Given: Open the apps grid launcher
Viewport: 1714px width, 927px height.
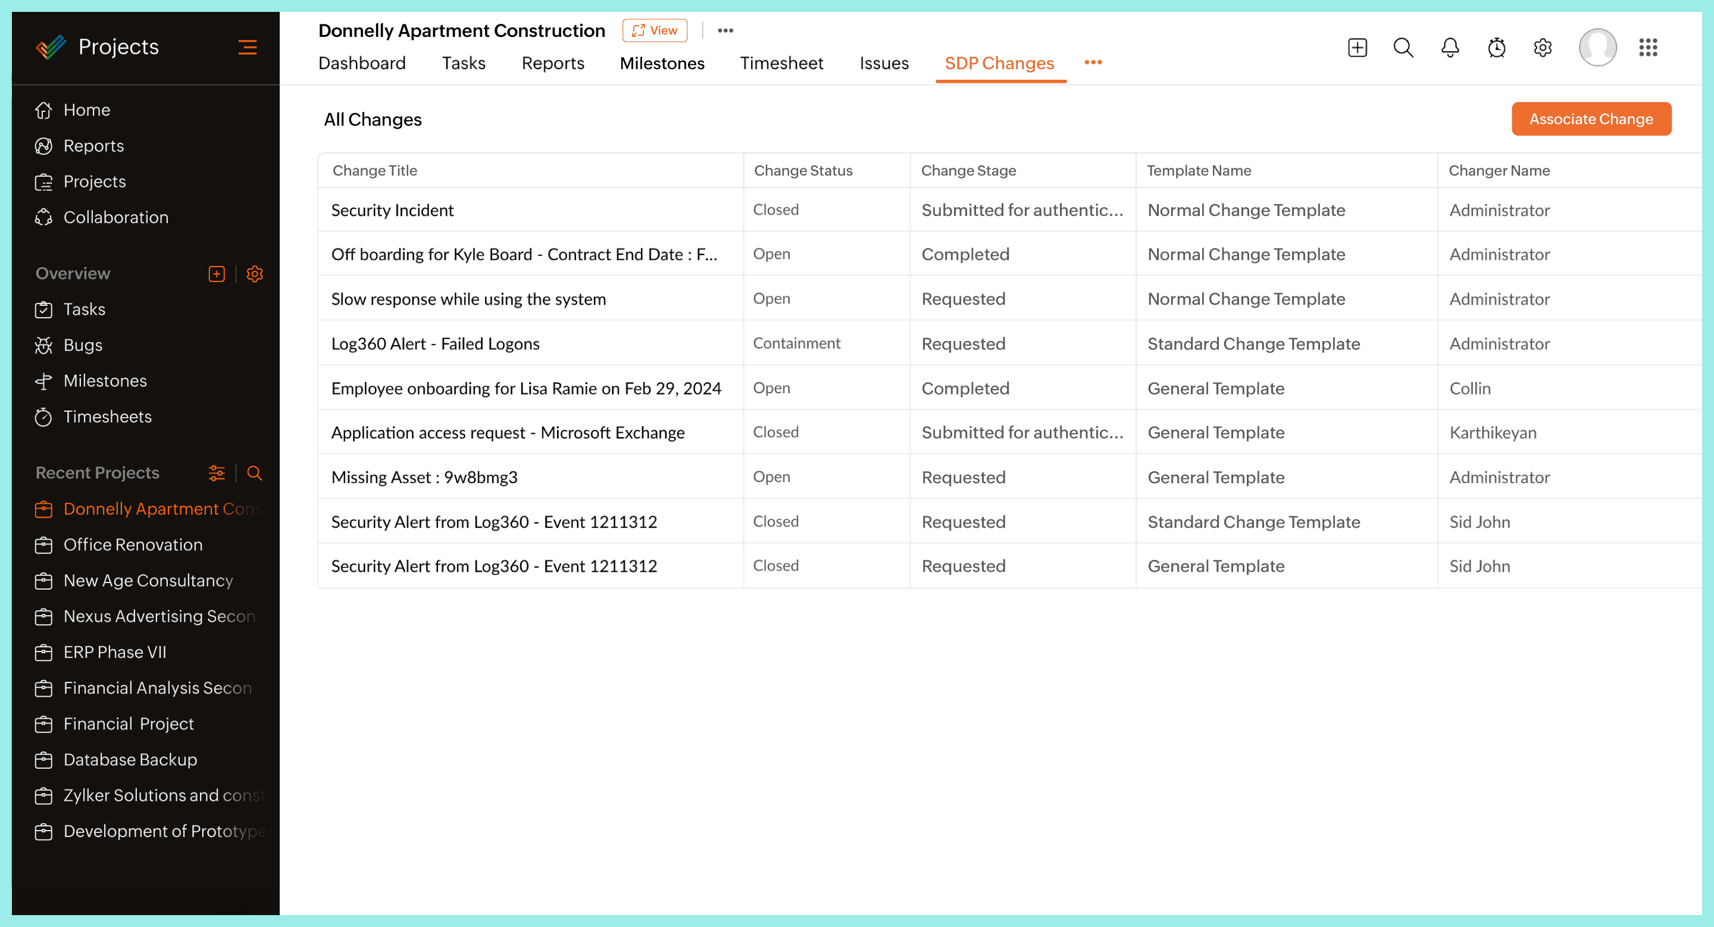Looking at the screenshot, I should coord(1647,47).
